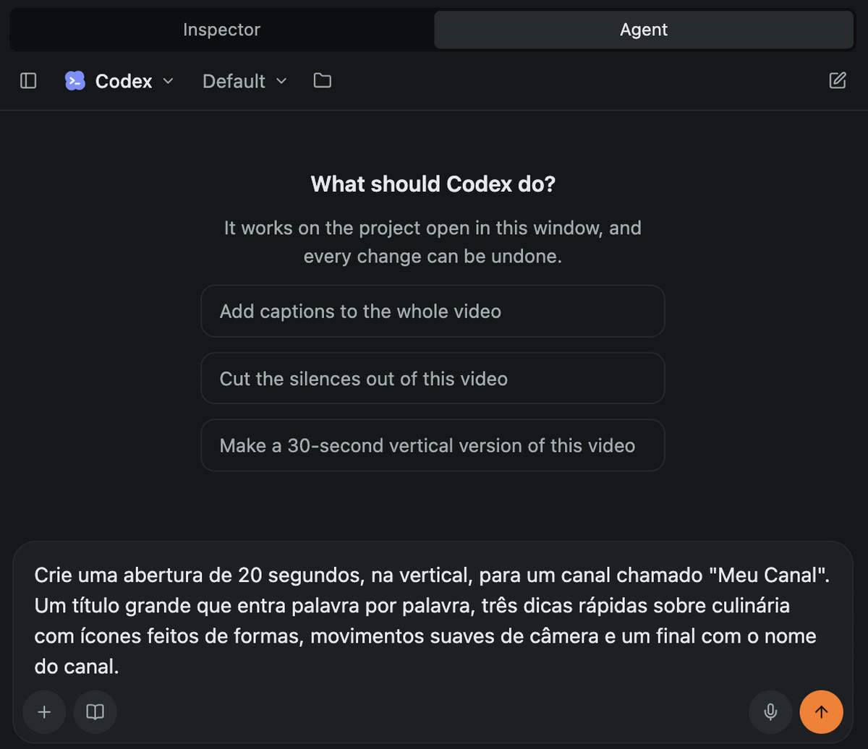Send the prompt with orange arrow button
The image size is (868, 749).
coord(821,712)
